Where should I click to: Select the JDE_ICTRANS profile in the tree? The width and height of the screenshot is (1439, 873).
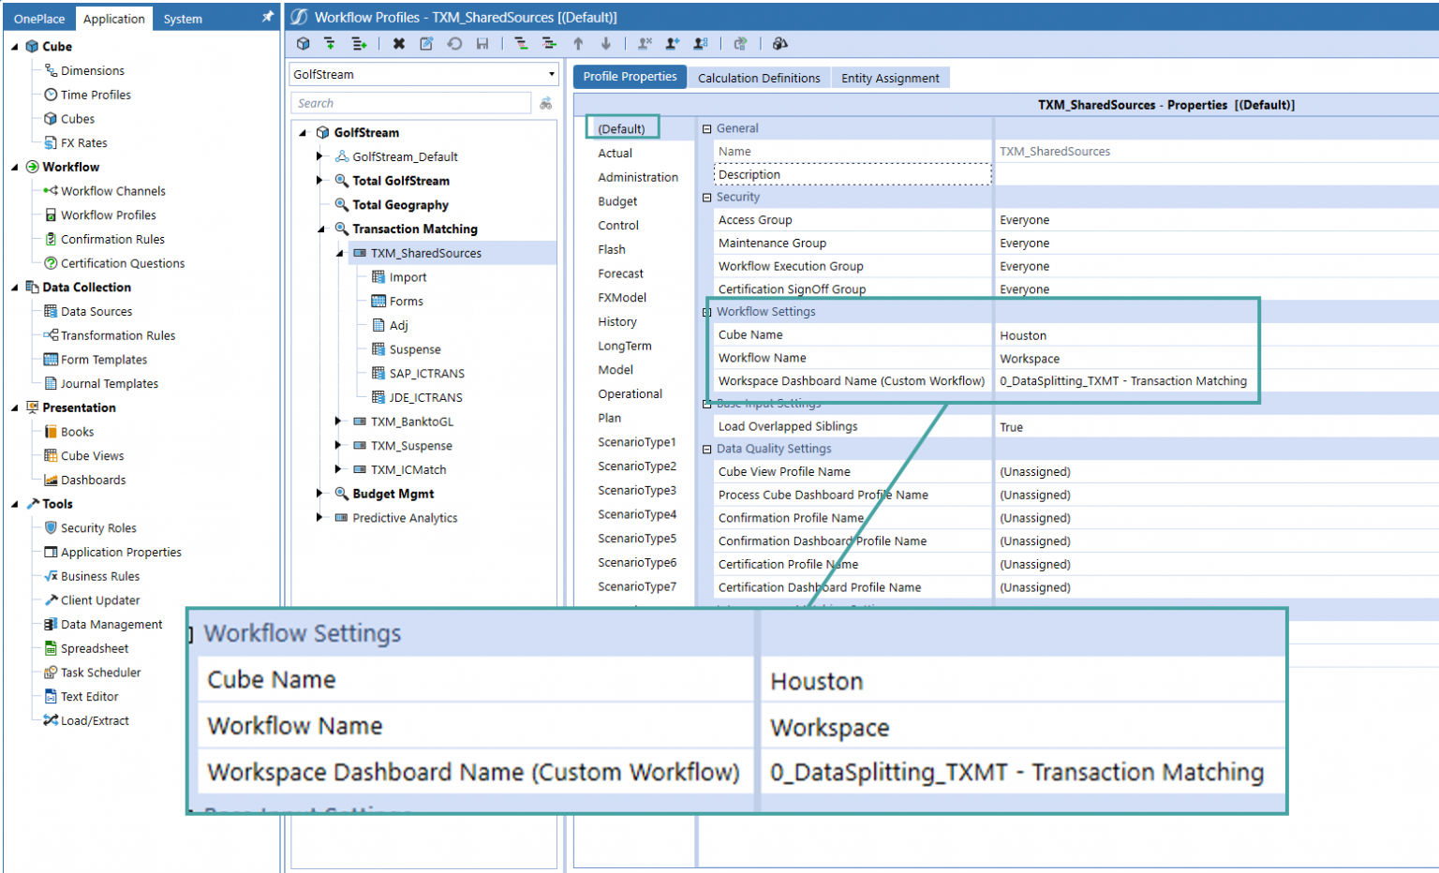[x=426, y=397]
